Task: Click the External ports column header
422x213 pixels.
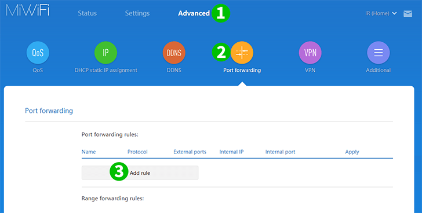Action: coord(190,152)
